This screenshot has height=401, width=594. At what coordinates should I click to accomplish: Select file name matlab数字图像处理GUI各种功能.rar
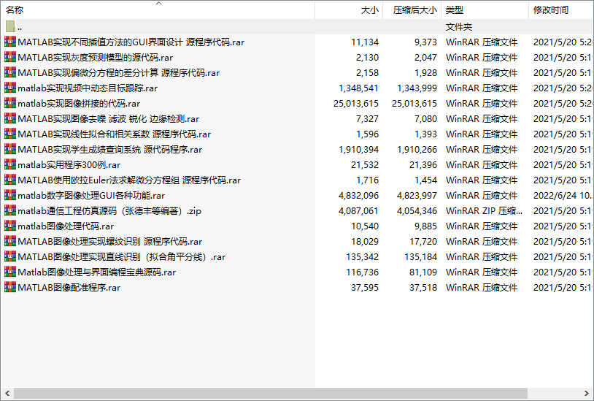coord(91,196)
